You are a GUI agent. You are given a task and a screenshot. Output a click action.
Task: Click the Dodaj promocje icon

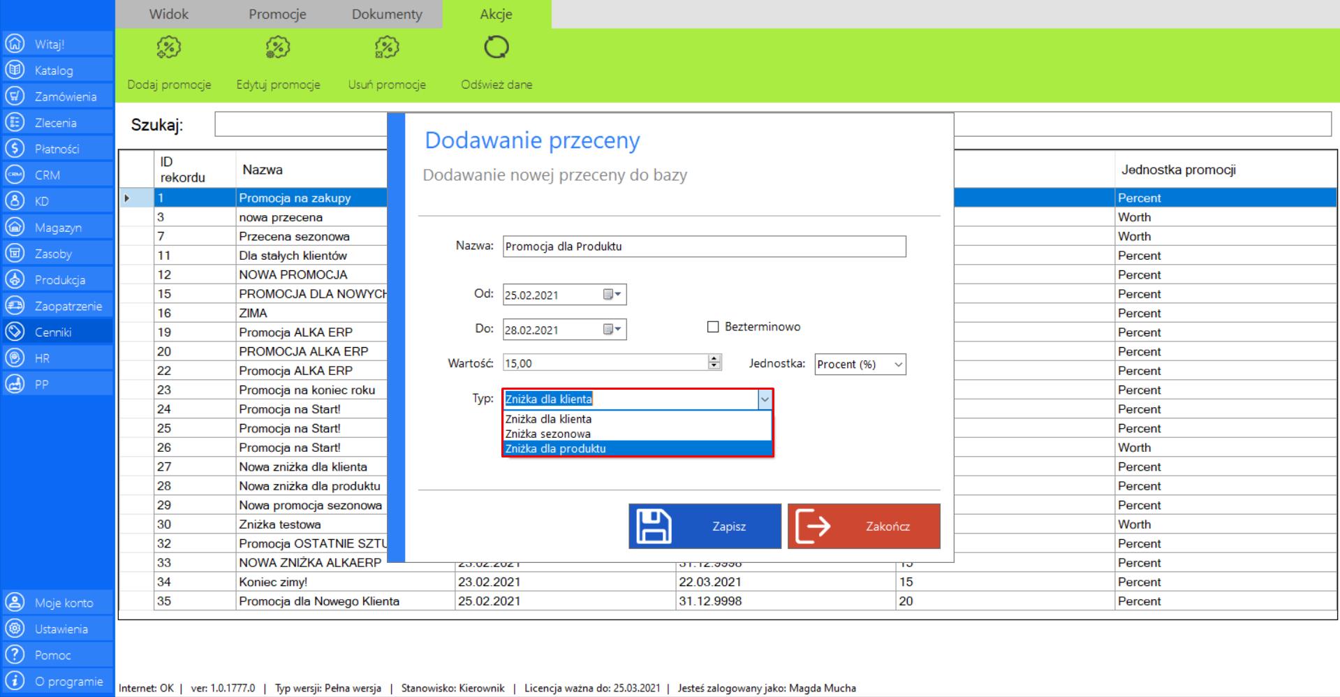point(168,47)
